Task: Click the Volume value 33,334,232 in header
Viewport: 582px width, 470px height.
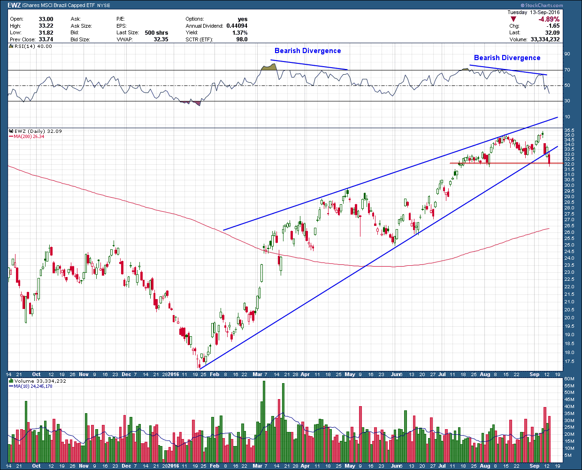Action: pos(544,39)
